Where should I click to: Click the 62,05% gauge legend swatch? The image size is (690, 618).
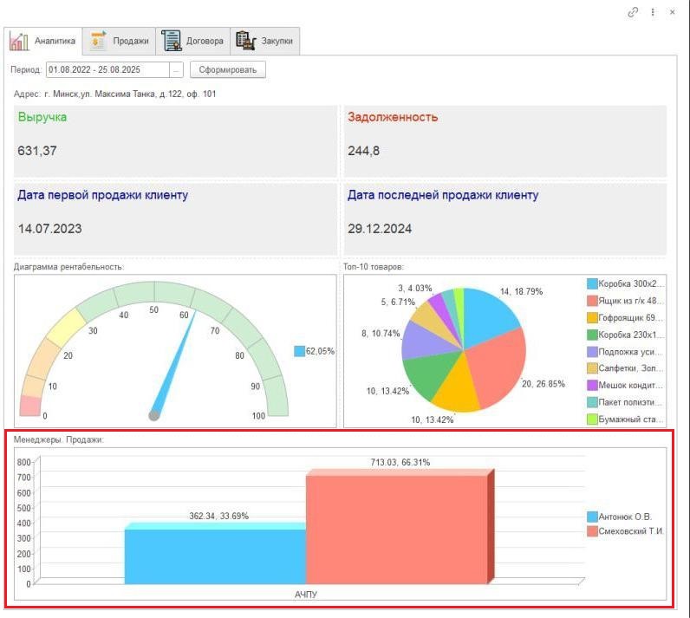click(299, 351)
